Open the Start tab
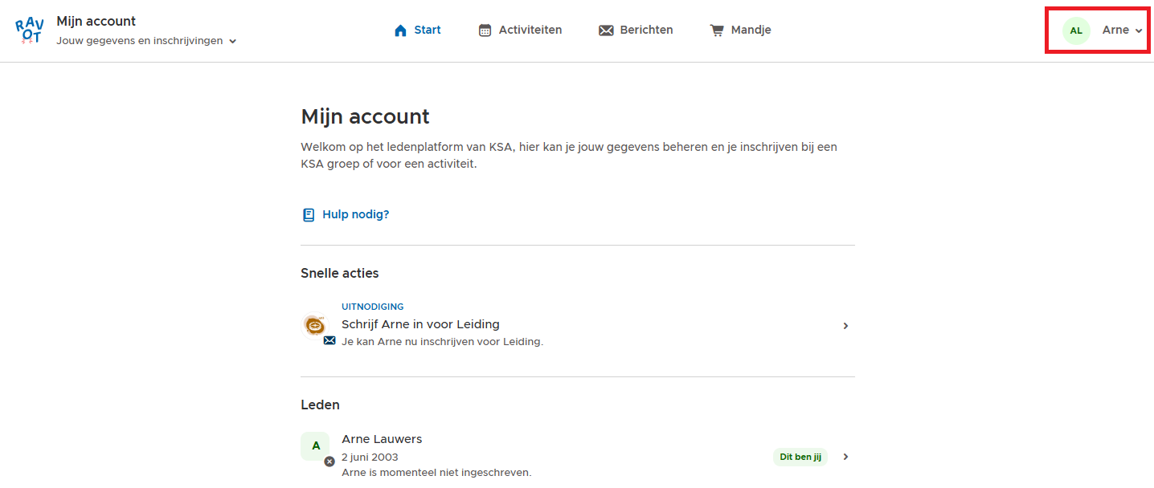The width and height of the screenshot is (1154, 488). (x=417, y=31)
